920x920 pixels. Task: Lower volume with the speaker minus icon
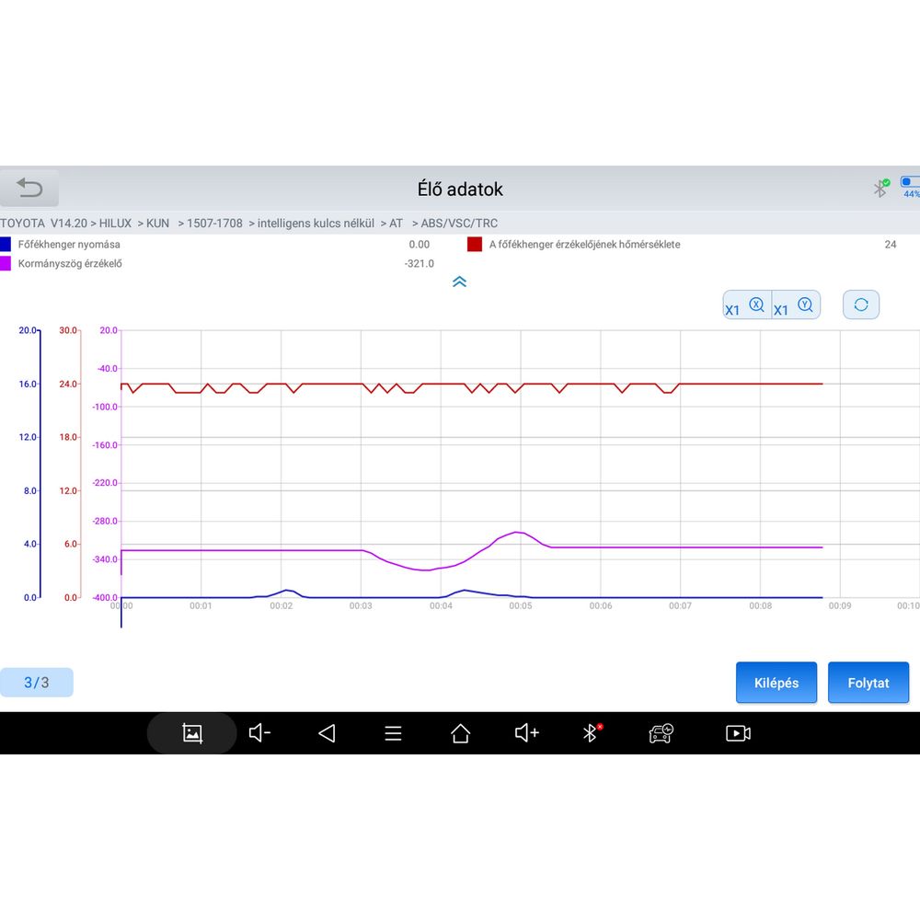coord(259,733)
